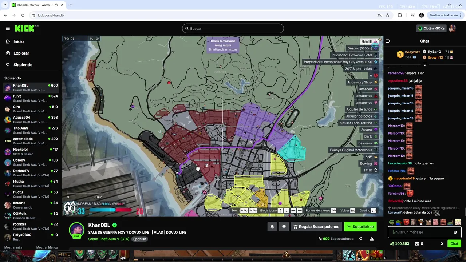Click the Suscribirse button
The image size is (466, 262).
click(360, 227)
